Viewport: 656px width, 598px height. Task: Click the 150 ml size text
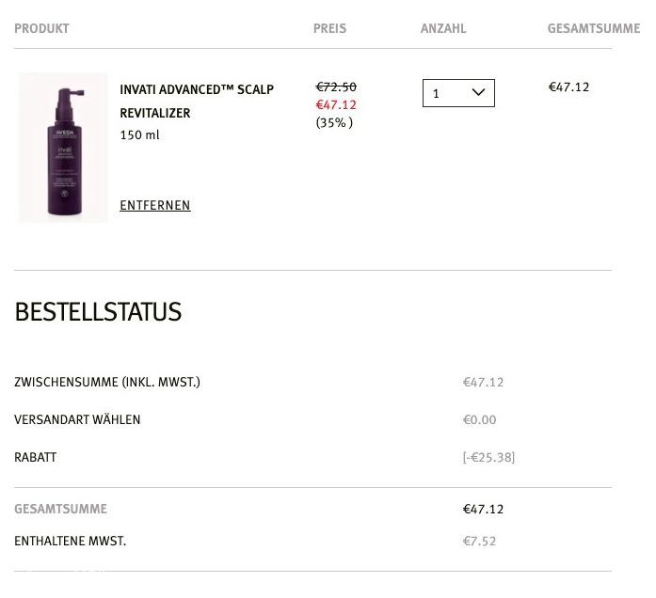pyautogui.click(x=139, y=135)
